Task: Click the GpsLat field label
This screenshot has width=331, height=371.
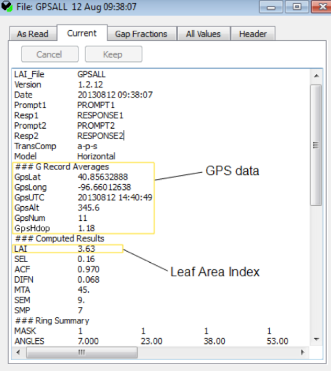Action: coord(27,177)
